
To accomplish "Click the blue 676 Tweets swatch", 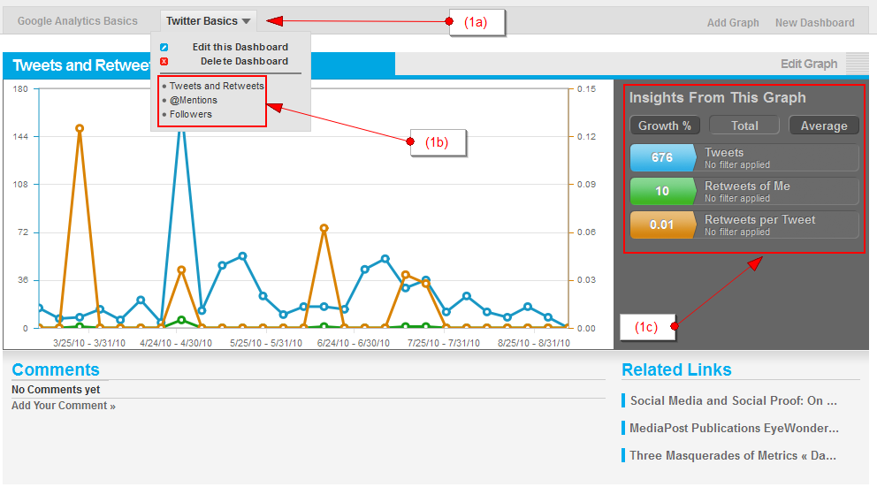I will 662,157.
